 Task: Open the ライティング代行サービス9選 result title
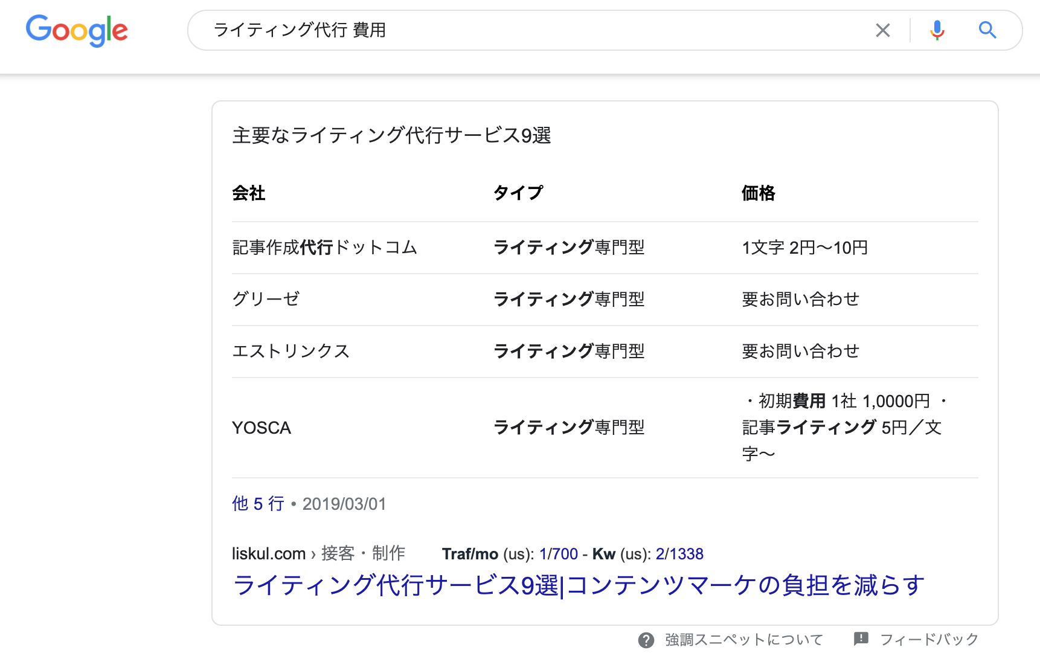tap(579, 585)
